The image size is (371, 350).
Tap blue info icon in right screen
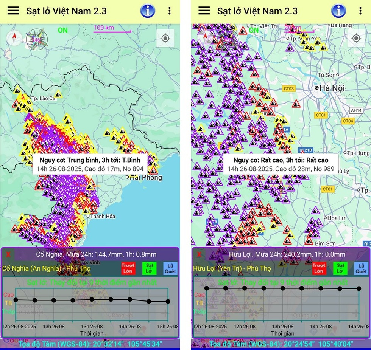pos(338,11)
